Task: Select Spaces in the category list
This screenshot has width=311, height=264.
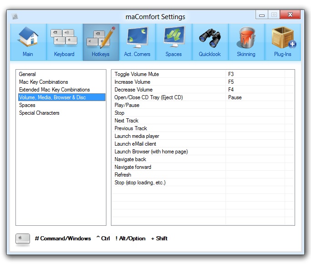Action: 62,105
